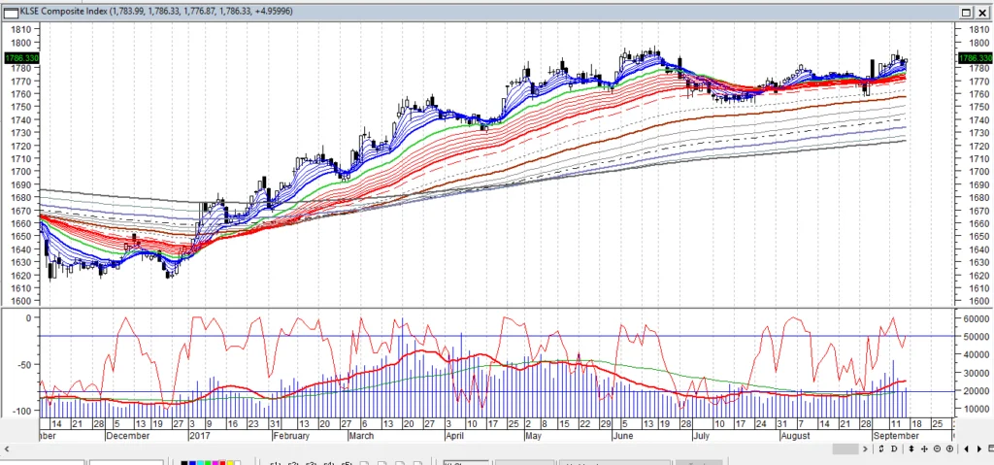This screenshot has width=994, height=465.
Task: Click the refresh/sync arrows icon
Action: [881, 448]
